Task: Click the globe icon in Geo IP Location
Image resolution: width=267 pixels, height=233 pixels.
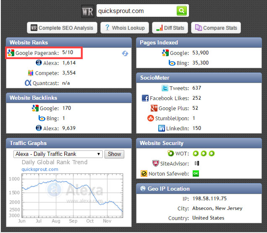Action: point(143,188)
